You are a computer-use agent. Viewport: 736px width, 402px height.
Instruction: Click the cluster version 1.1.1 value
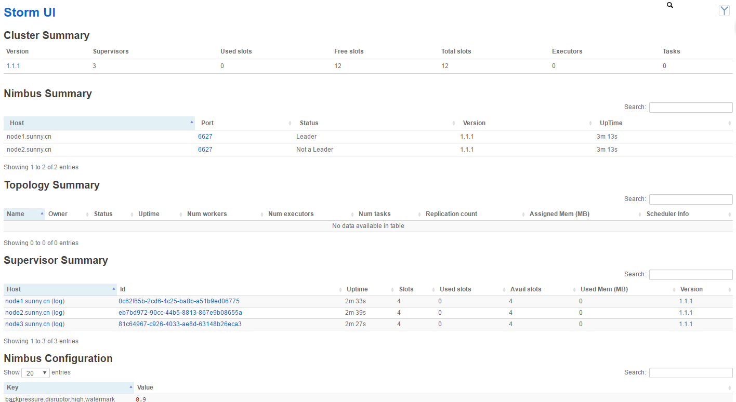pyautogui.click(x=13, y=66)
